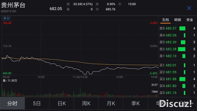197x111 pixels.
Task: Switch to the 五档 tab
Action: pyautogui.click(x=165, y=20)
